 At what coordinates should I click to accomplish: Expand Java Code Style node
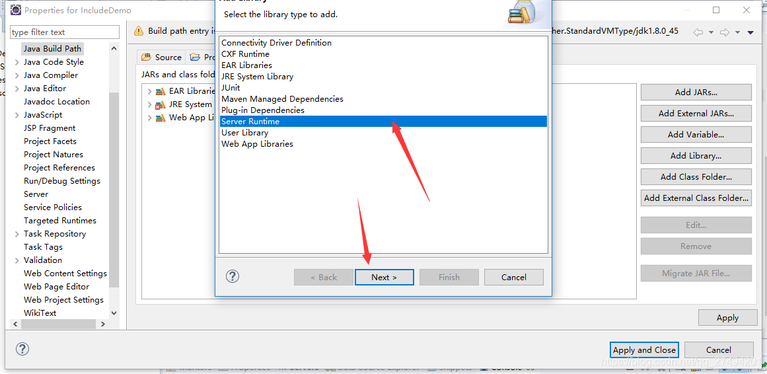pos(17,62)
